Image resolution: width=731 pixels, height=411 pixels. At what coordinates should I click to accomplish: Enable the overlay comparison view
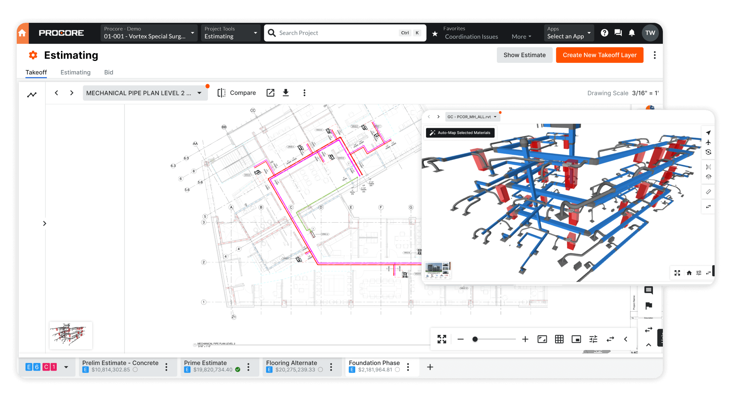pos(236,92)
